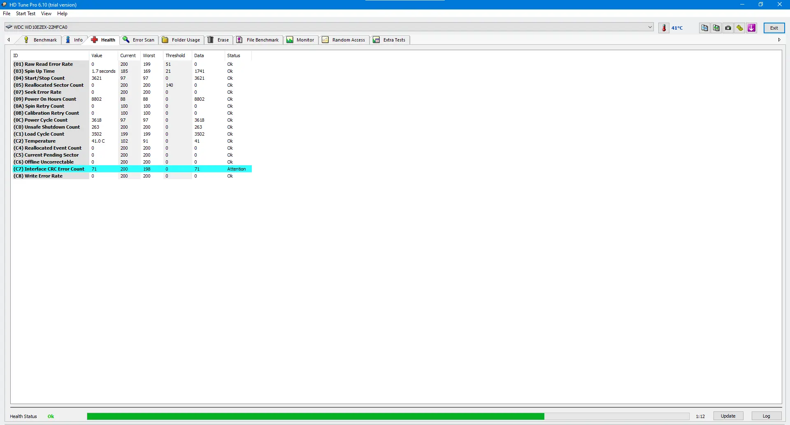Viewport: 790px width, 425px height.
Task: Copy info to clipboard as text icon
Action: [x=705, y=28]
